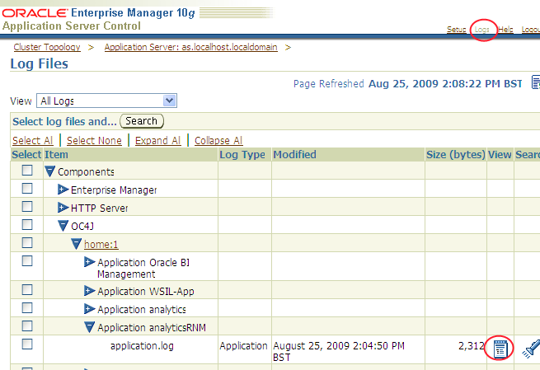
Task: Click the Select None link
Action: click(94, 141)
